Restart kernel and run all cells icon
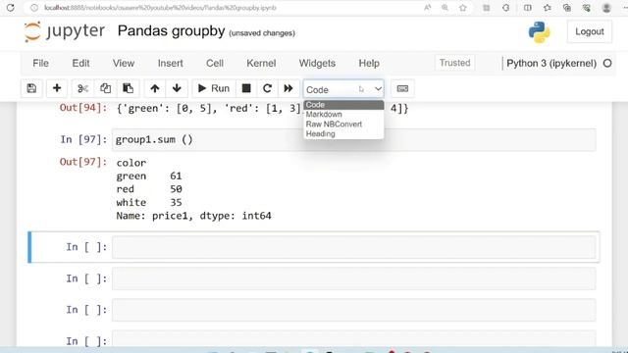The width and height of the screenshot is (628, 353). (288, 88)
